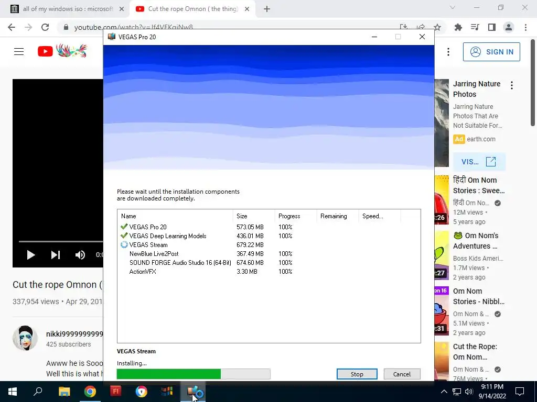This screenshot has height=402, width=537.
Task: Cancel the VEGAS Pro 20 installer
Action: click(402, 374)
